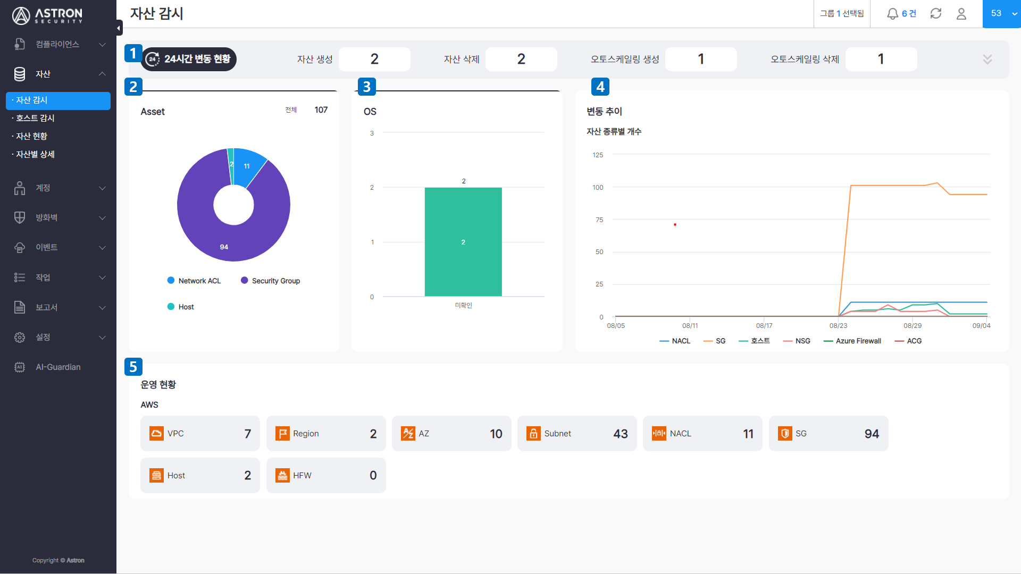Click the Astron Security logo
The width and height of the screenshot is (1021, 574).
47,16
